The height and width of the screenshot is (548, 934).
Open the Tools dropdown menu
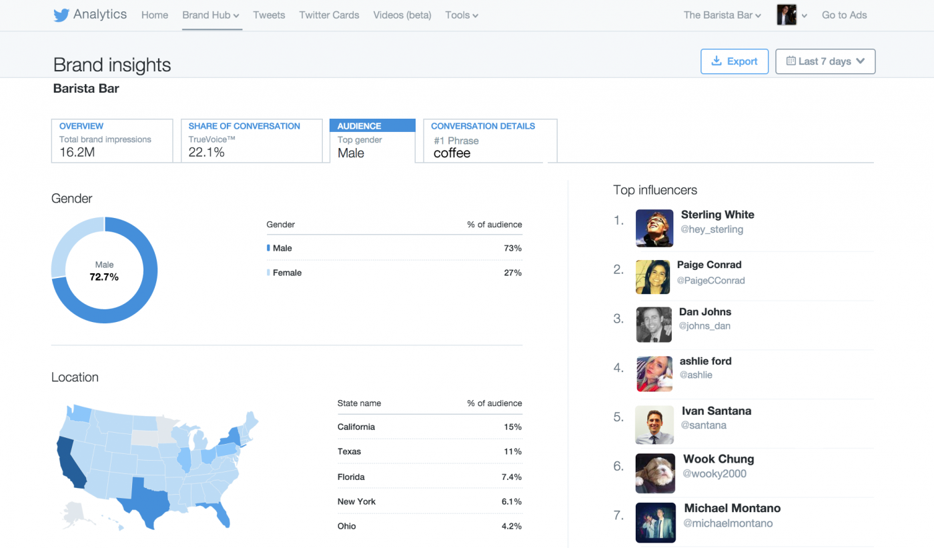tap(461, 15)
